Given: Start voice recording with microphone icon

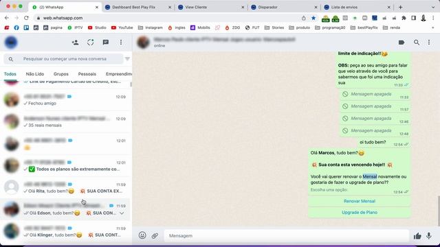Looking at the screenshot, I should click(429, 235).
